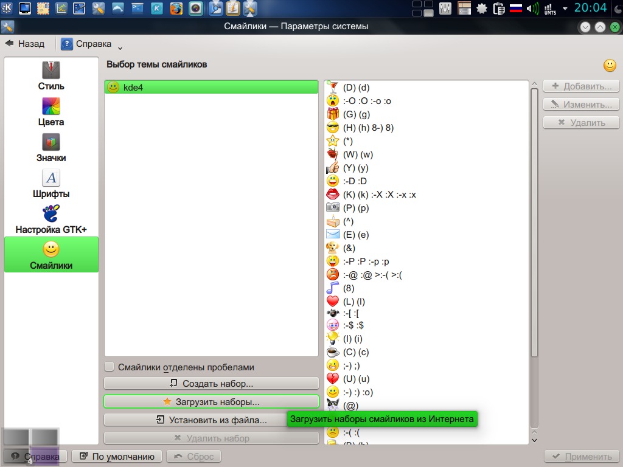Select the angry :-@ :@ emoticon
This screenshot has width=623, height=467.
click(426, 275)
